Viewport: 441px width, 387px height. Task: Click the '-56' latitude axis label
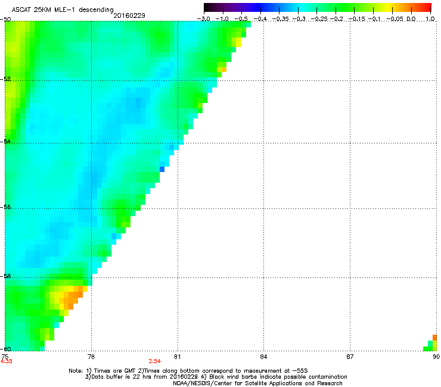pos(5,207)
